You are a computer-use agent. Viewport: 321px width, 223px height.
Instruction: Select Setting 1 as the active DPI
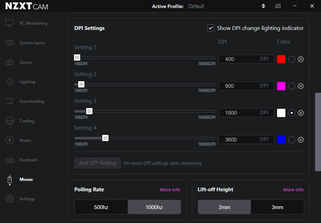[292, 59]
